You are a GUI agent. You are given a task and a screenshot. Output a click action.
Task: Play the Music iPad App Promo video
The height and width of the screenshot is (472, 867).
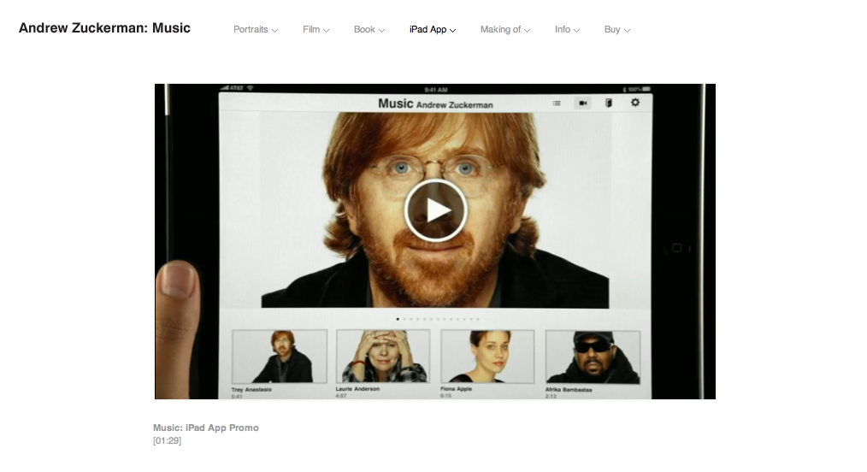point(436,210)
